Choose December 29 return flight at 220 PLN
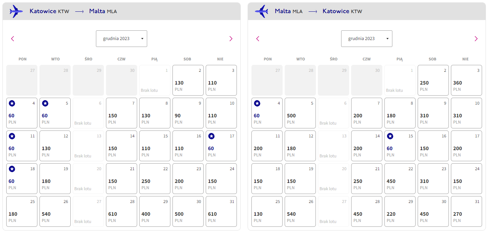The height and width of the screenshot is (233, 489). pos(400,211)
